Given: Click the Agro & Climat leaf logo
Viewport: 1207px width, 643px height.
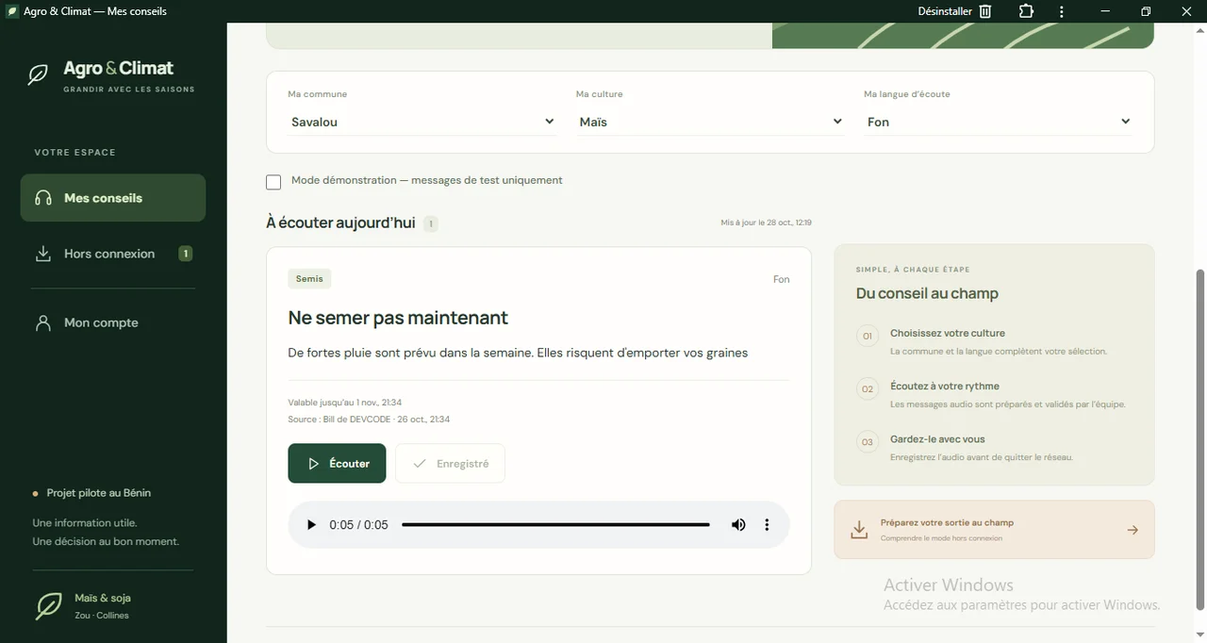Looking at the screenshot, I should coord(38,74).
